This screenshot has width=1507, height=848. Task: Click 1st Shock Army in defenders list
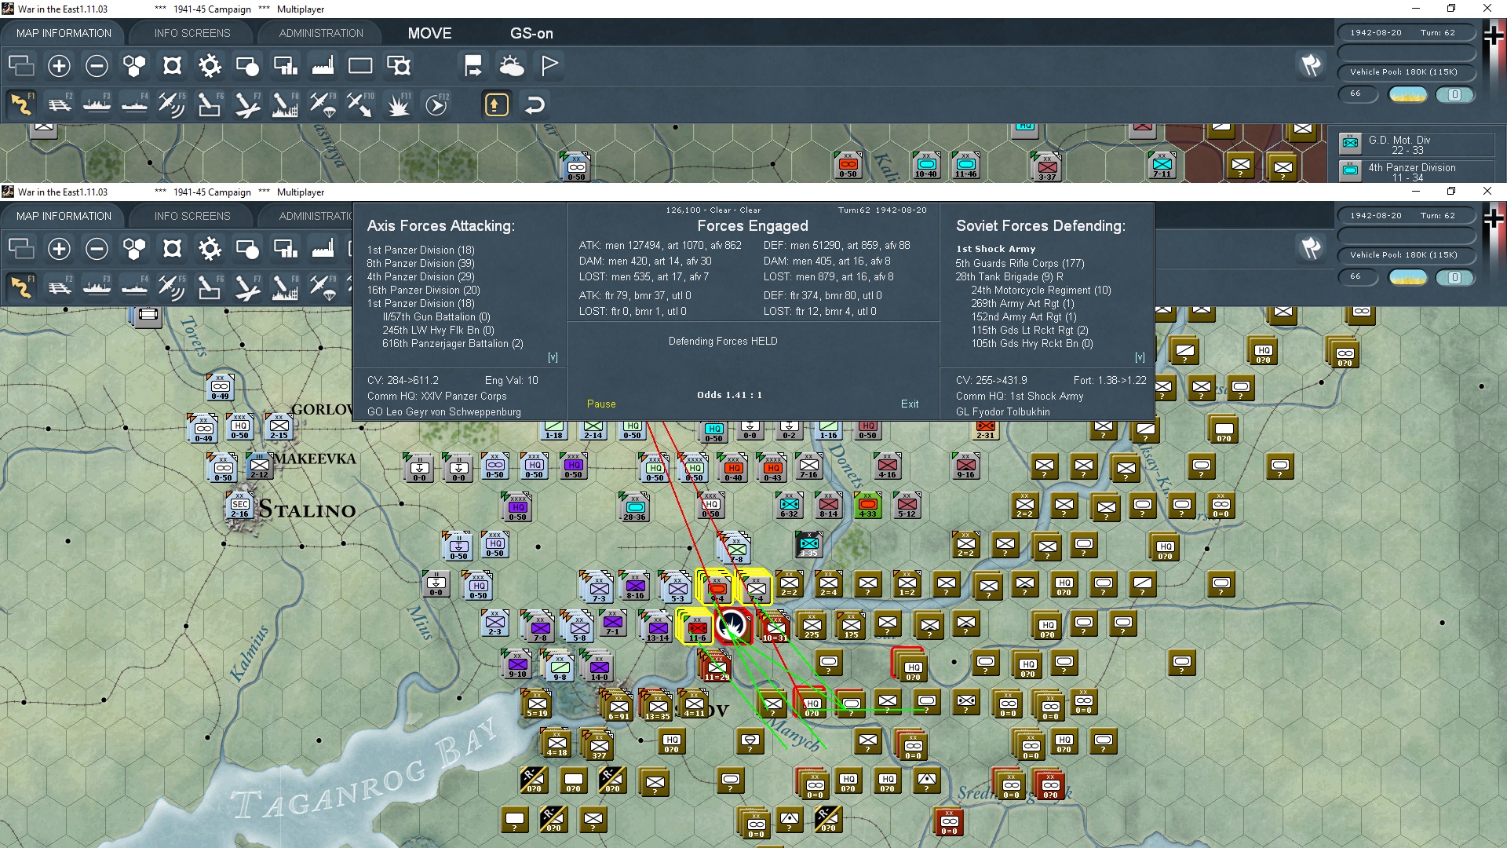[x=995, y=249]
